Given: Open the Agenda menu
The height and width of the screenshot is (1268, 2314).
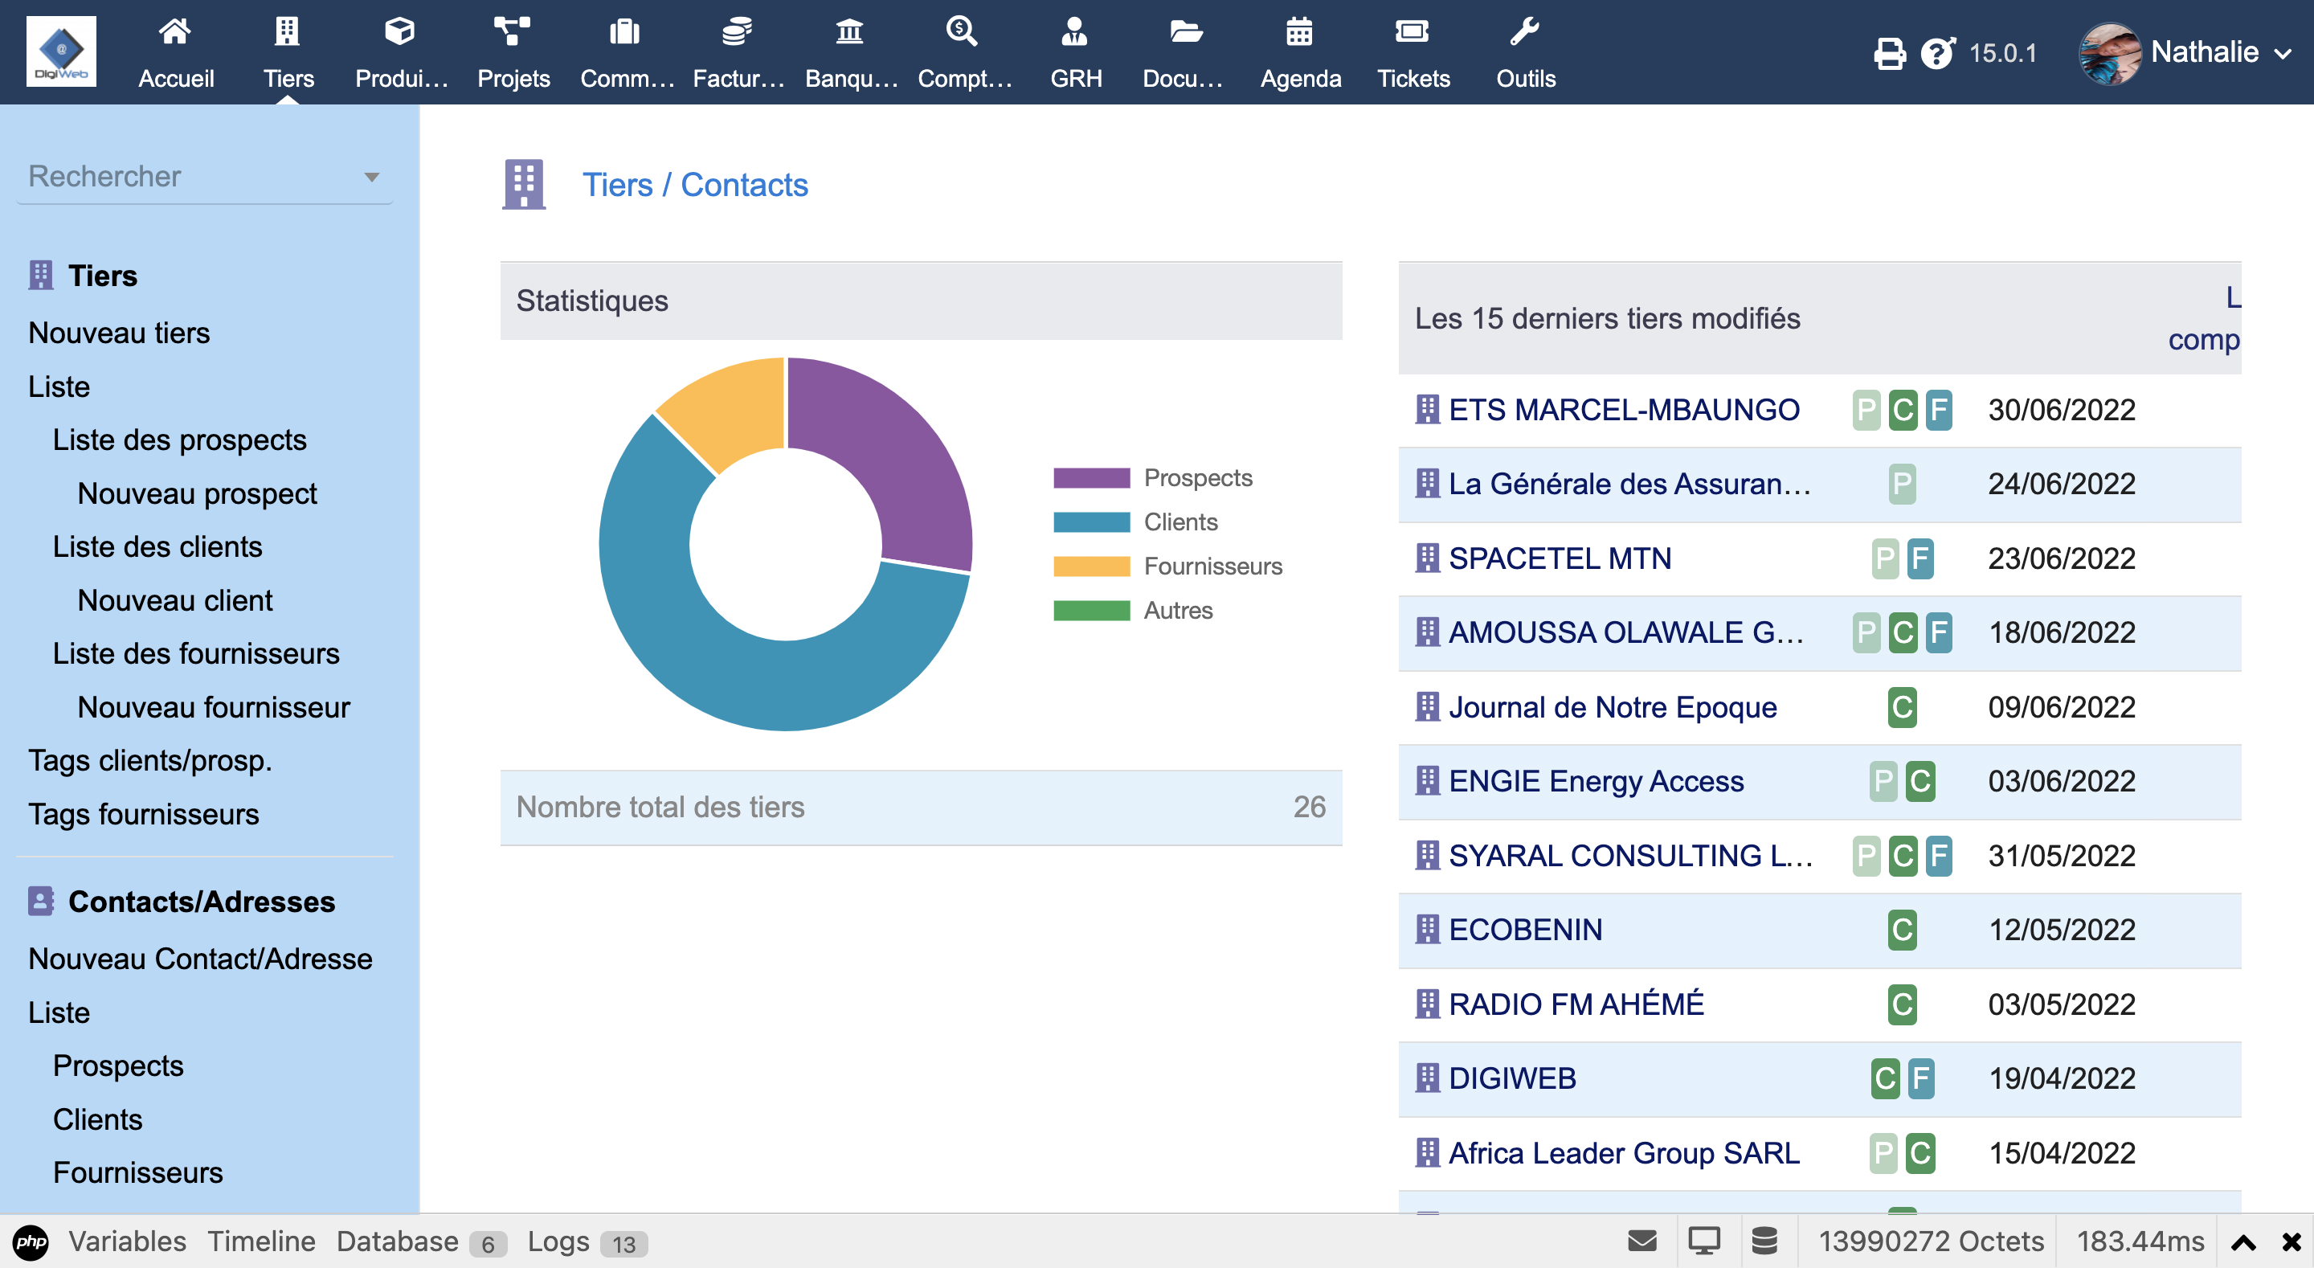Looking at the screenshot, I should tap(1299, 52).
